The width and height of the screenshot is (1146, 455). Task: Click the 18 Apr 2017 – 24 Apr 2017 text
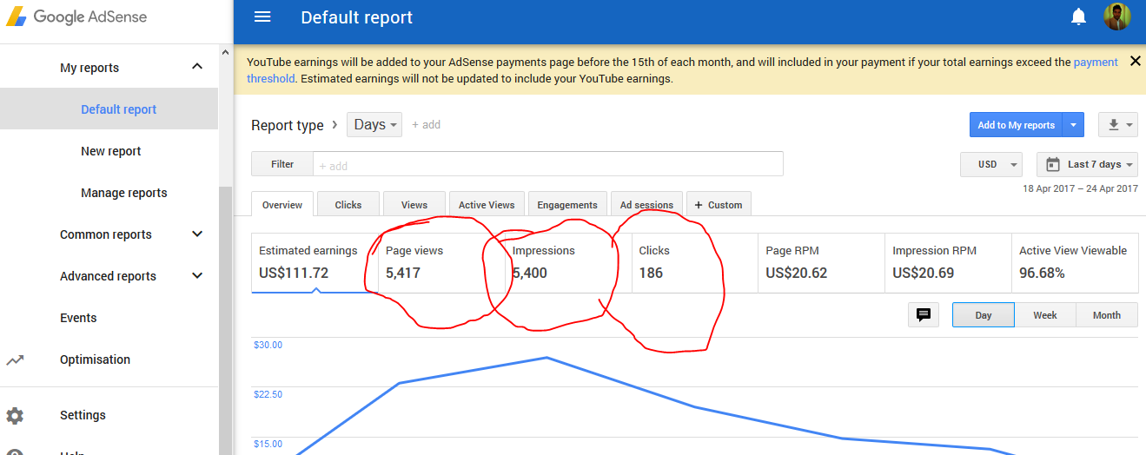pos(1080,188)
